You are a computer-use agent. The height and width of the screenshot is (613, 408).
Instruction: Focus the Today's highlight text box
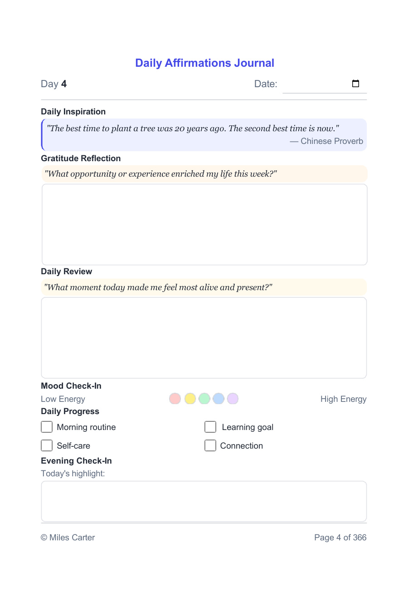point(204,501)
